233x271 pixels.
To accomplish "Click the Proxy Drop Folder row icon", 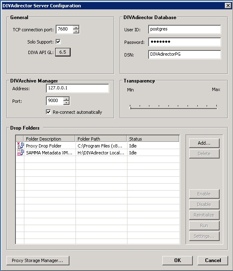I will click(x=20, y=146).
